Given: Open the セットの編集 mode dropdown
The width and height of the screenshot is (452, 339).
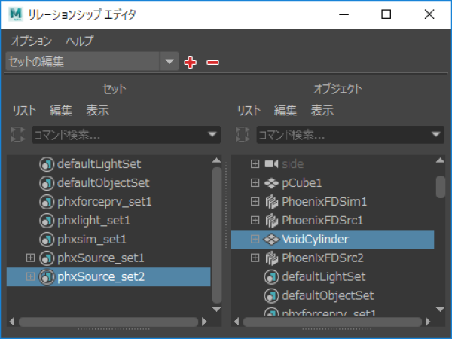Looking at the screenshot, I should (x=169, y=62).
